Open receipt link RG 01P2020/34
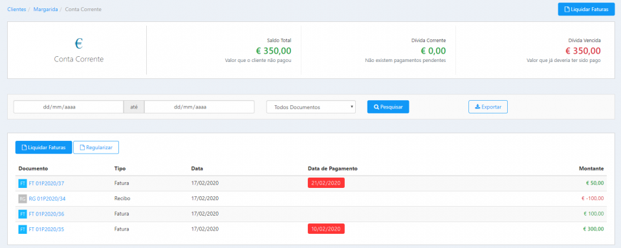The image size is (621, 248). [x=47, y=198]
